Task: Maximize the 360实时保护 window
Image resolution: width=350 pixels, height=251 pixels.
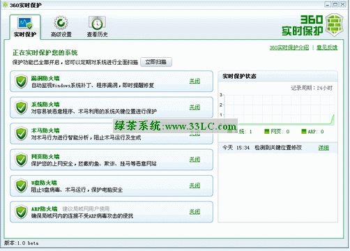Action: 335,4
